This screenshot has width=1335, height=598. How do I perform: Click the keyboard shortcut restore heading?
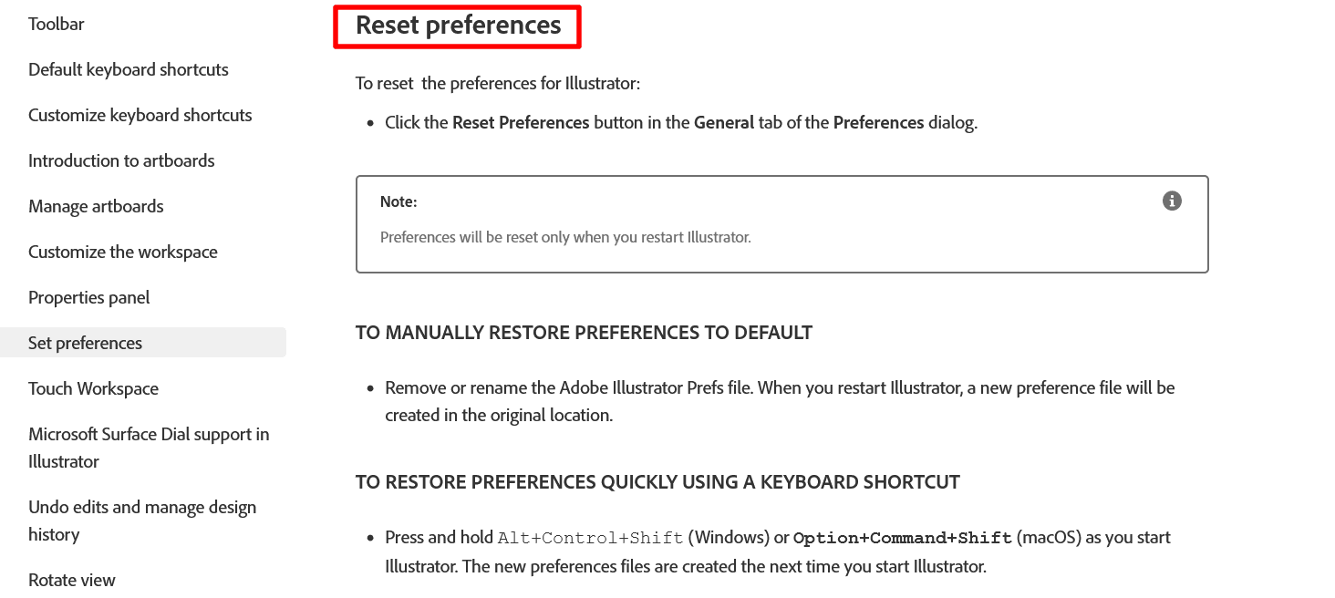[x=657, y=482]
